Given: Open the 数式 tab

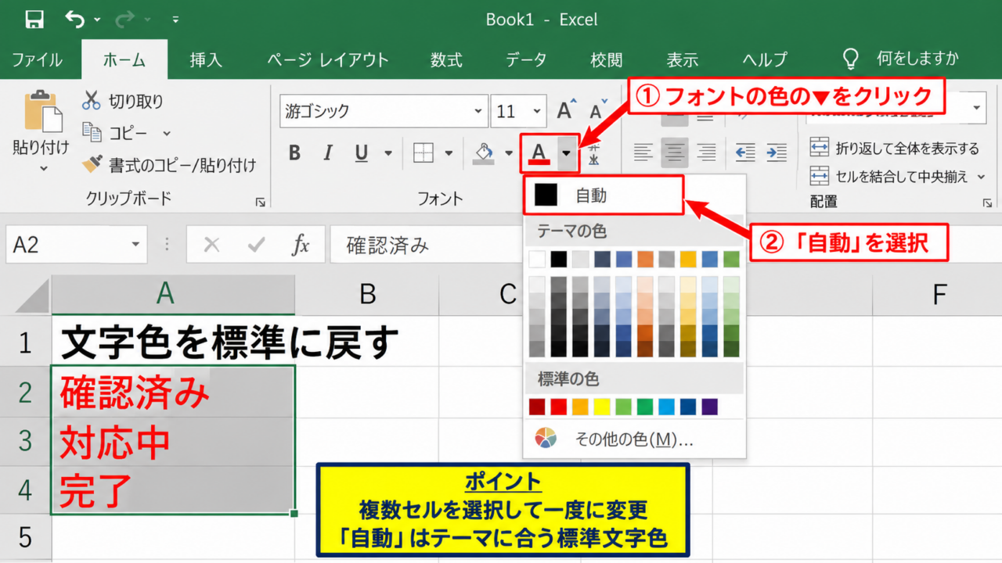Looking at the screenshot, I should [446, 59].
